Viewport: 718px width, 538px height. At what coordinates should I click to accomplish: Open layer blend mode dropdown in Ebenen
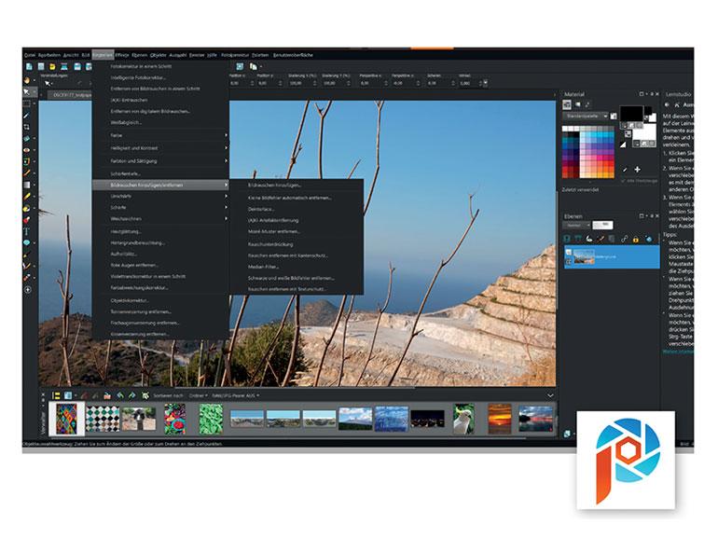(576, 226)
